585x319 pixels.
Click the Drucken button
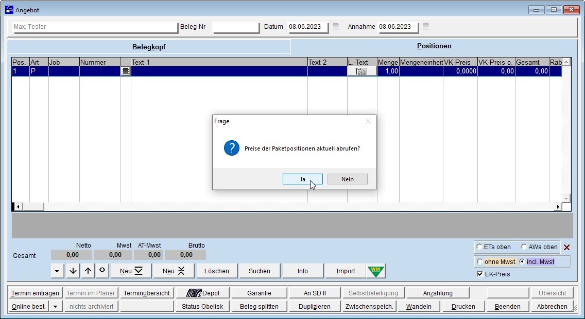click(x=463, y=306)
